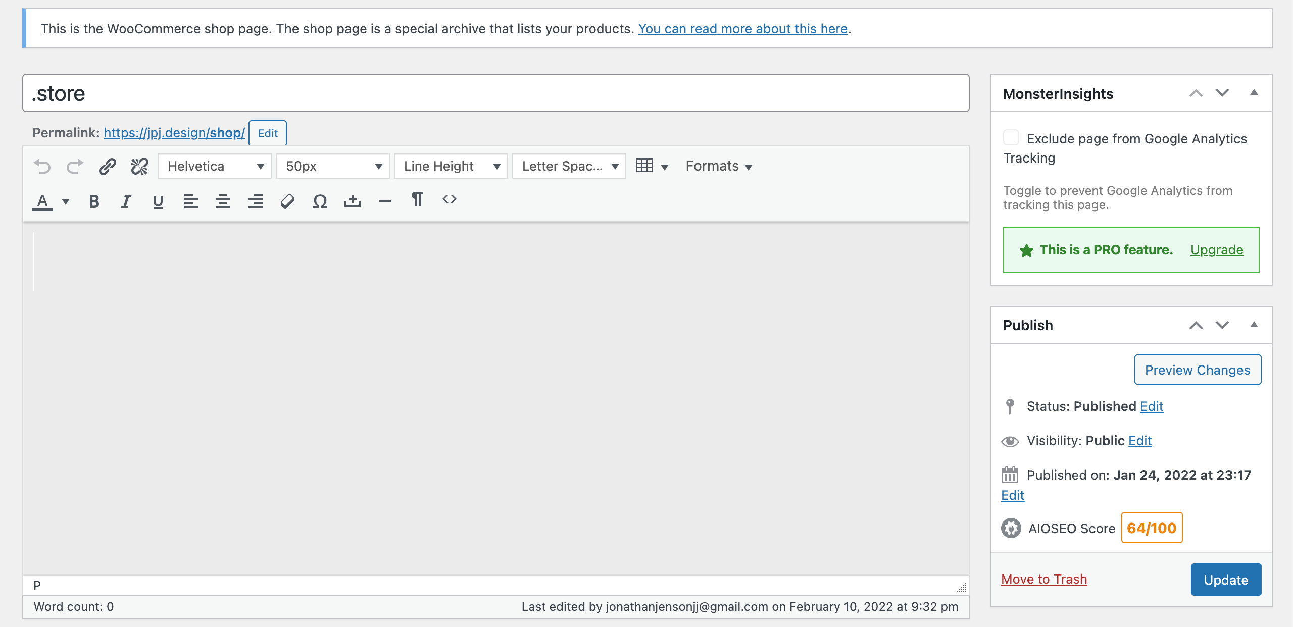Insert a special character (omega)
1293x627 pixels.
[x=320, y=201]
